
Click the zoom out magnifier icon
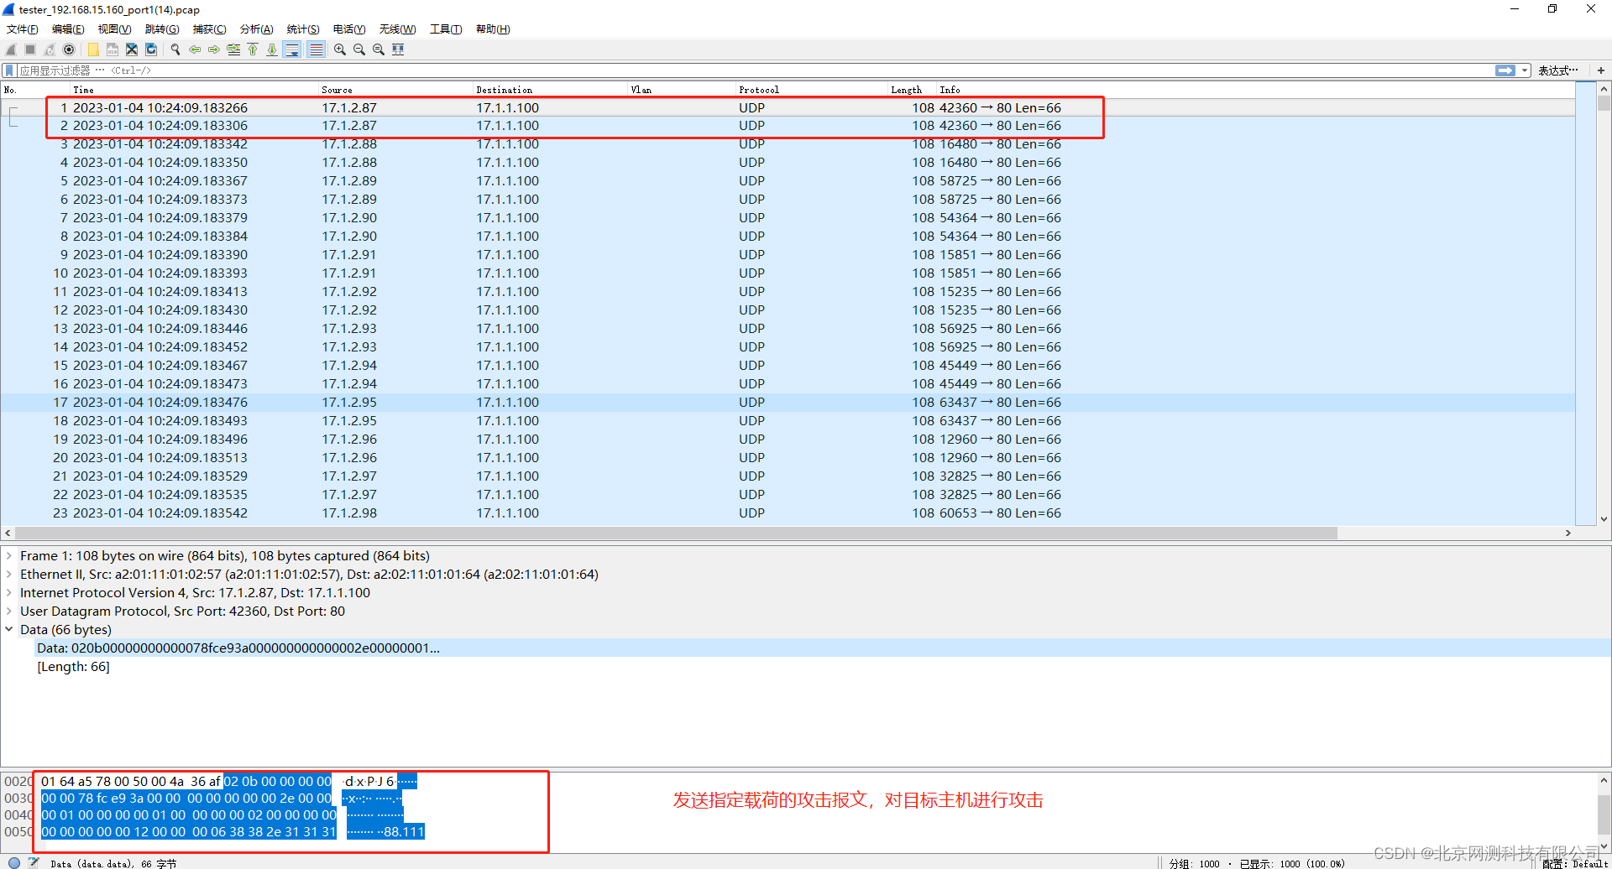pos(359,49)
